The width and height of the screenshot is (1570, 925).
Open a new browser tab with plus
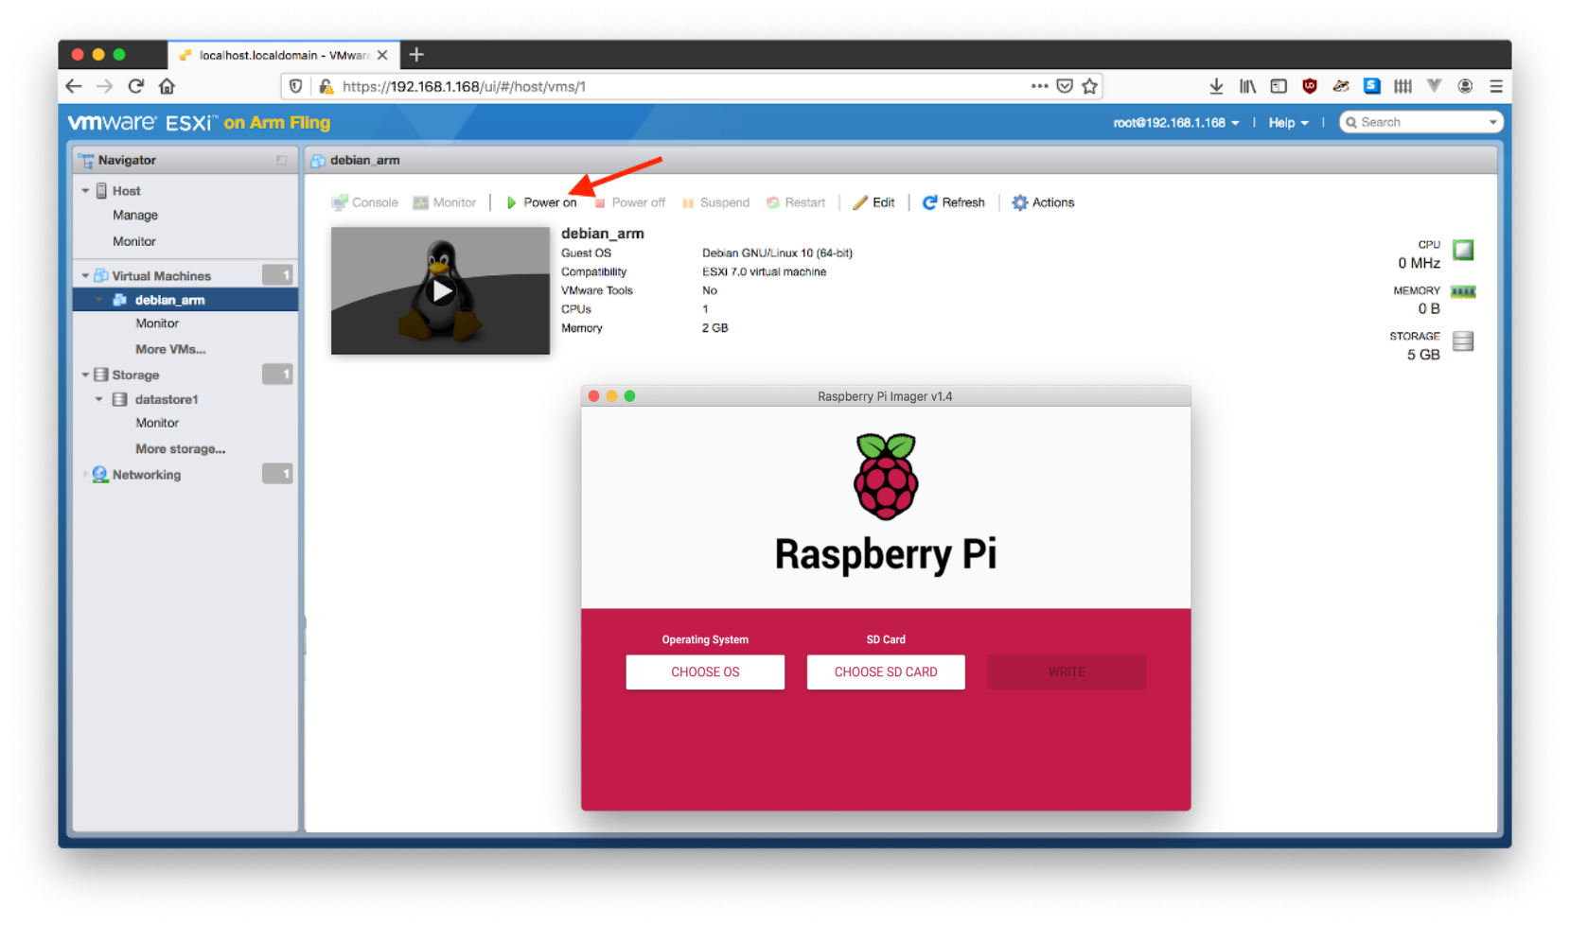pyautogui.click(x=416, y=55)
